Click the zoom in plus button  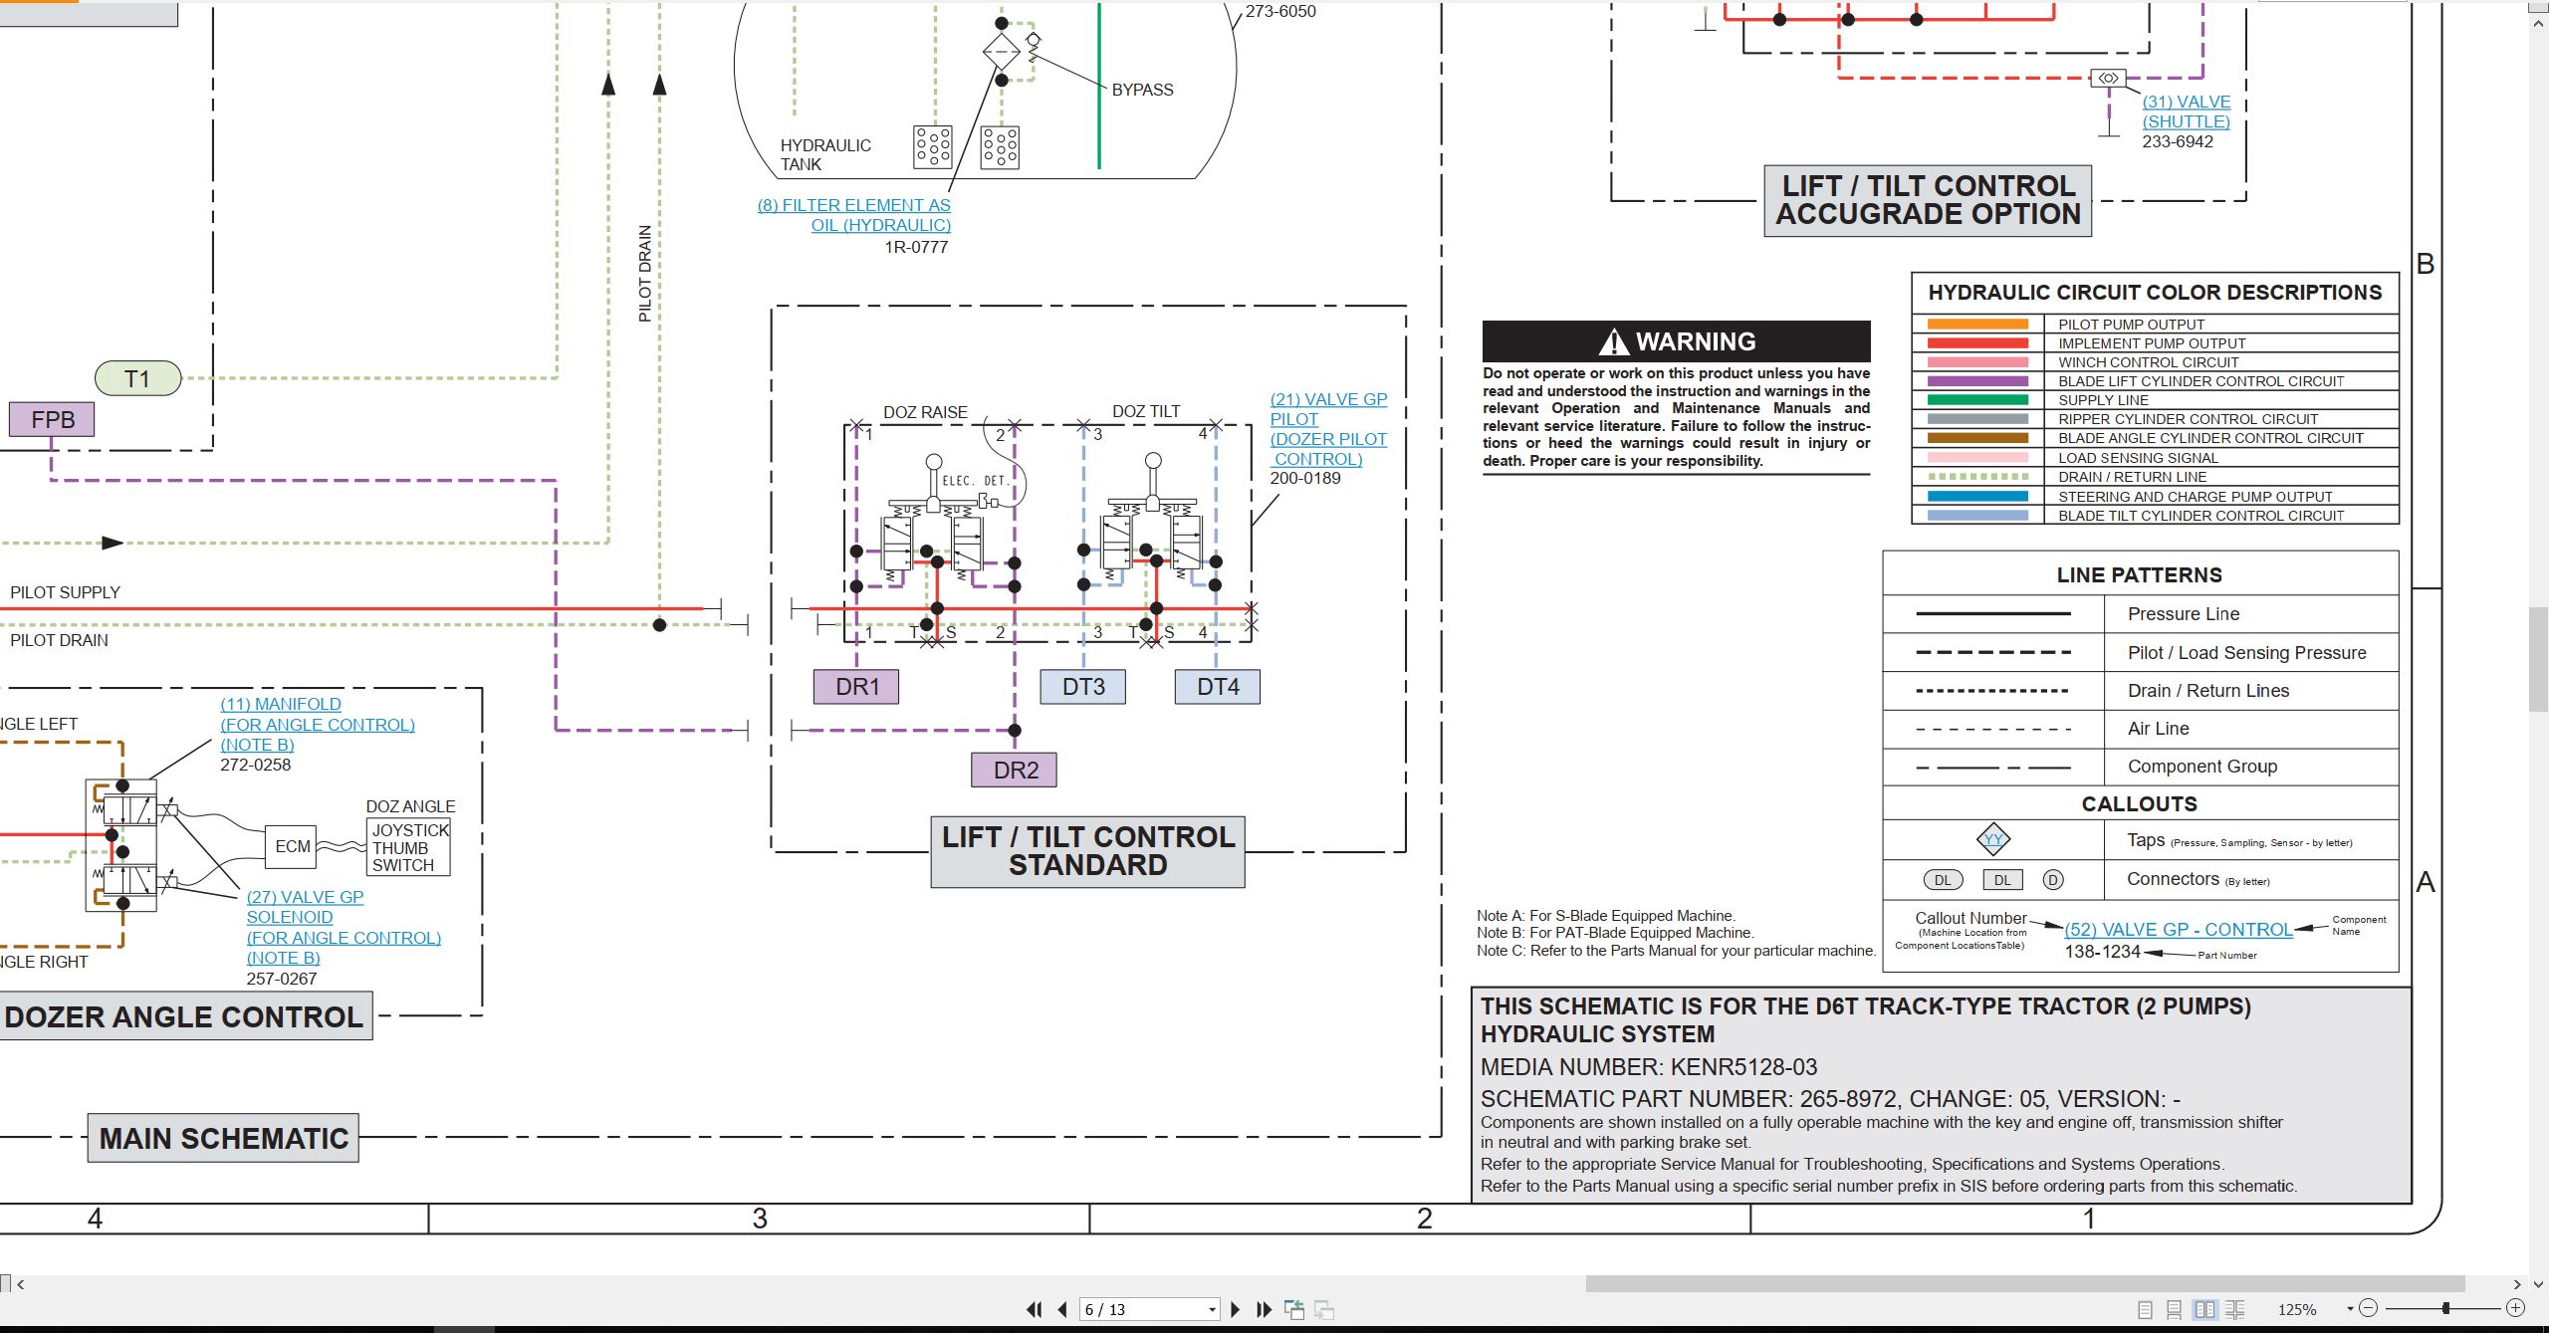[x=2515, y=1308]
